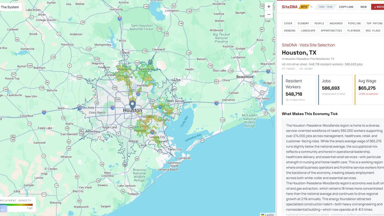
Task: Select the Resident Workers stat card
Action: click(299, 90)
